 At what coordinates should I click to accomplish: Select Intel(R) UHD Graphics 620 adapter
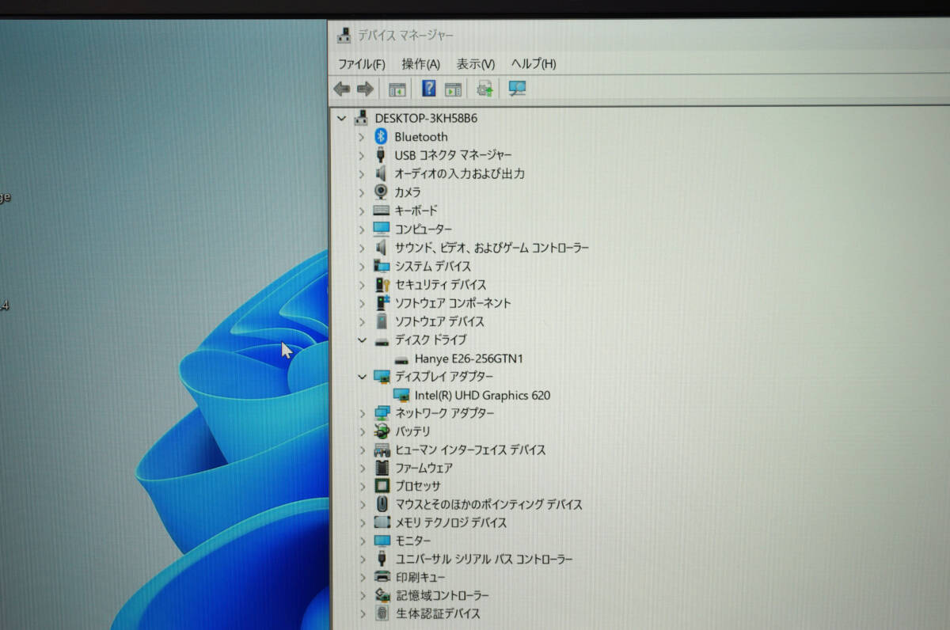coord(482,395)
